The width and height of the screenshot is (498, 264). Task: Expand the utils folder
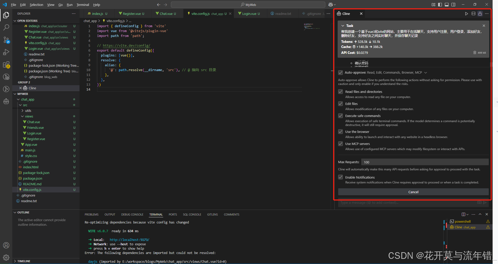(x=22, y=111)
